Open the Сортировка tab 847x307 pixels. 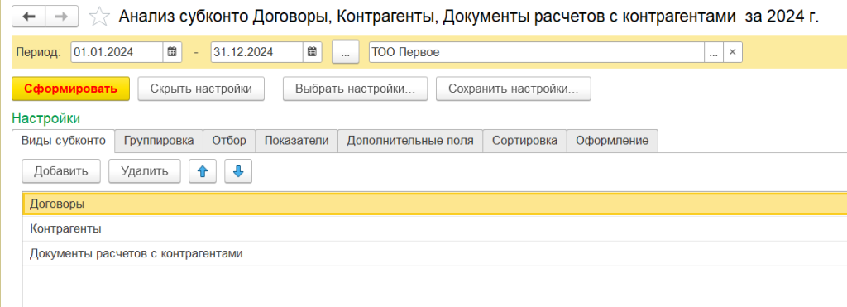click(x=524, y=141)
